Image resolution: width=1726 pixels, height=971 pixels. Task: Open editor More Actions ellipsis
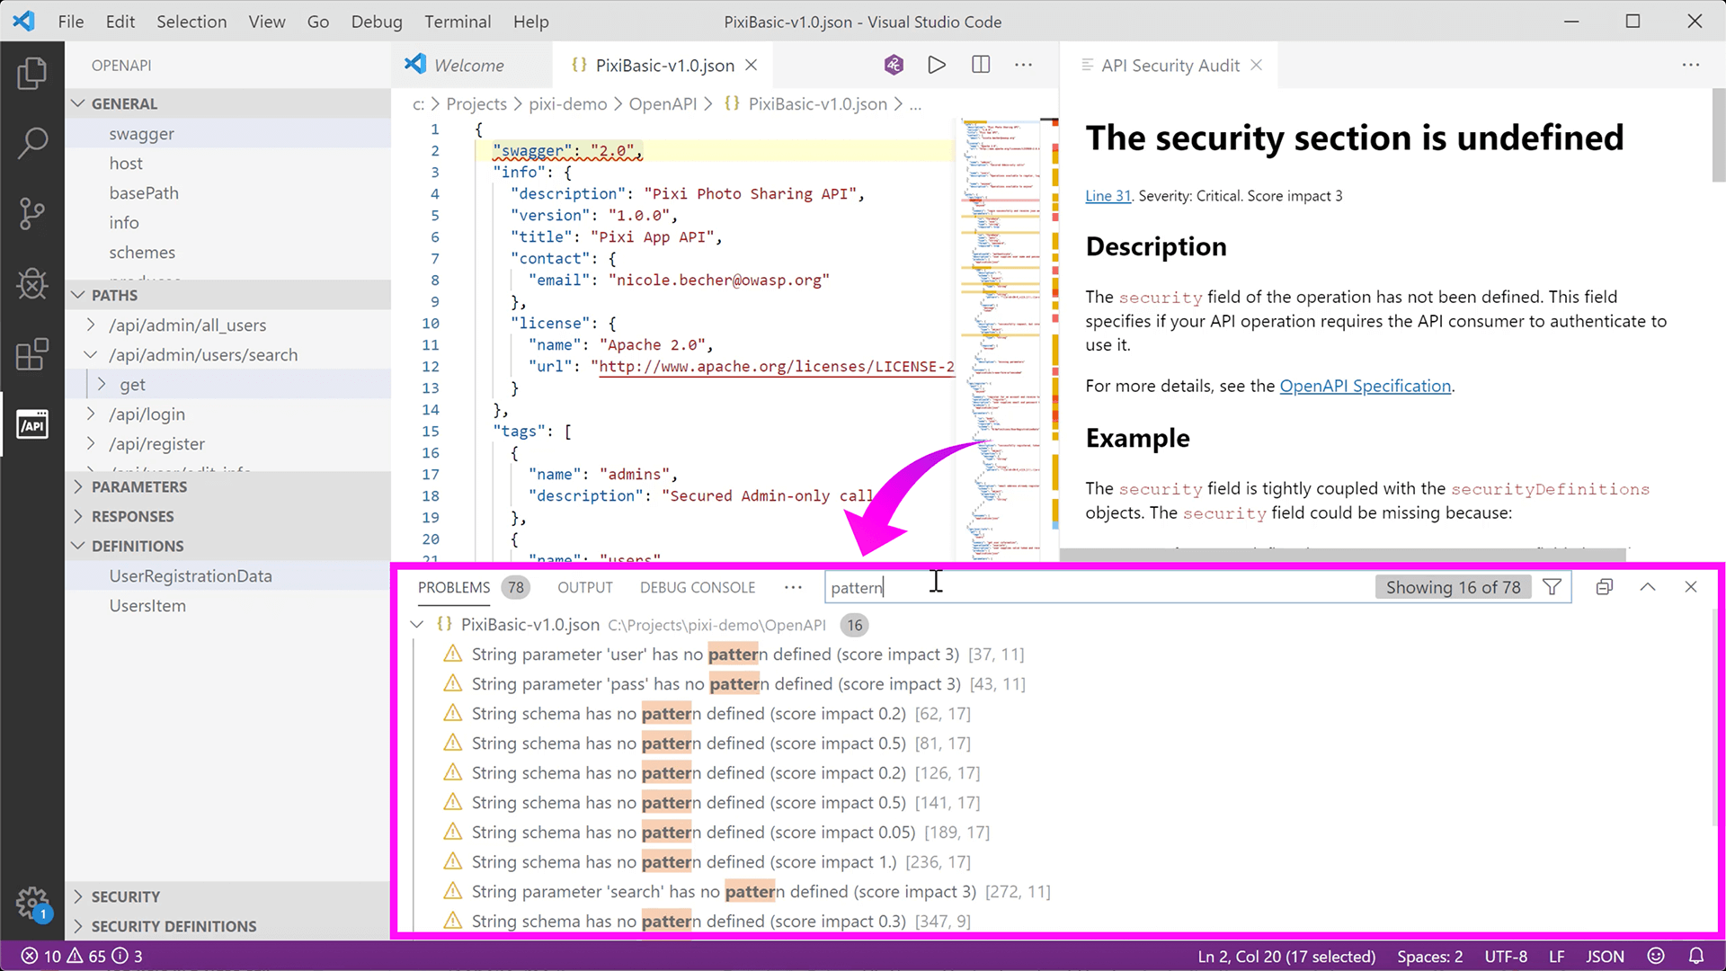click(x=1024, y=65)
